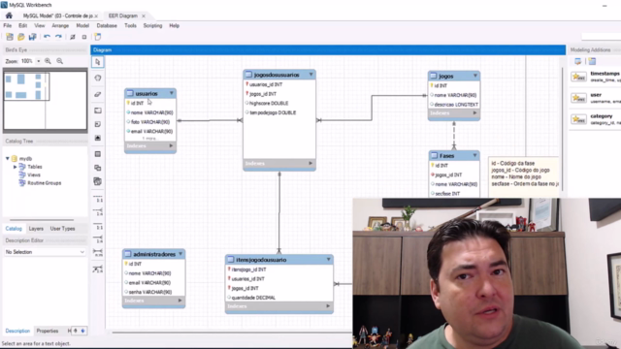This screenshot has height=349, width=621.
Task: Zoom in with the magnifier plus icon
Action: coord(48,61)
